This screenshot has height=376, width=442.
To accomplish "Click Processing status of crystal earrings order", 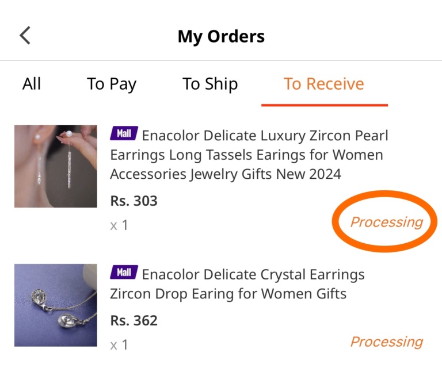I will 387,342.
